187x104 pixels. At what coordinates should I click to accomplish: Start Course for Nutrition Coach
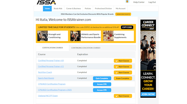[123, 72]
